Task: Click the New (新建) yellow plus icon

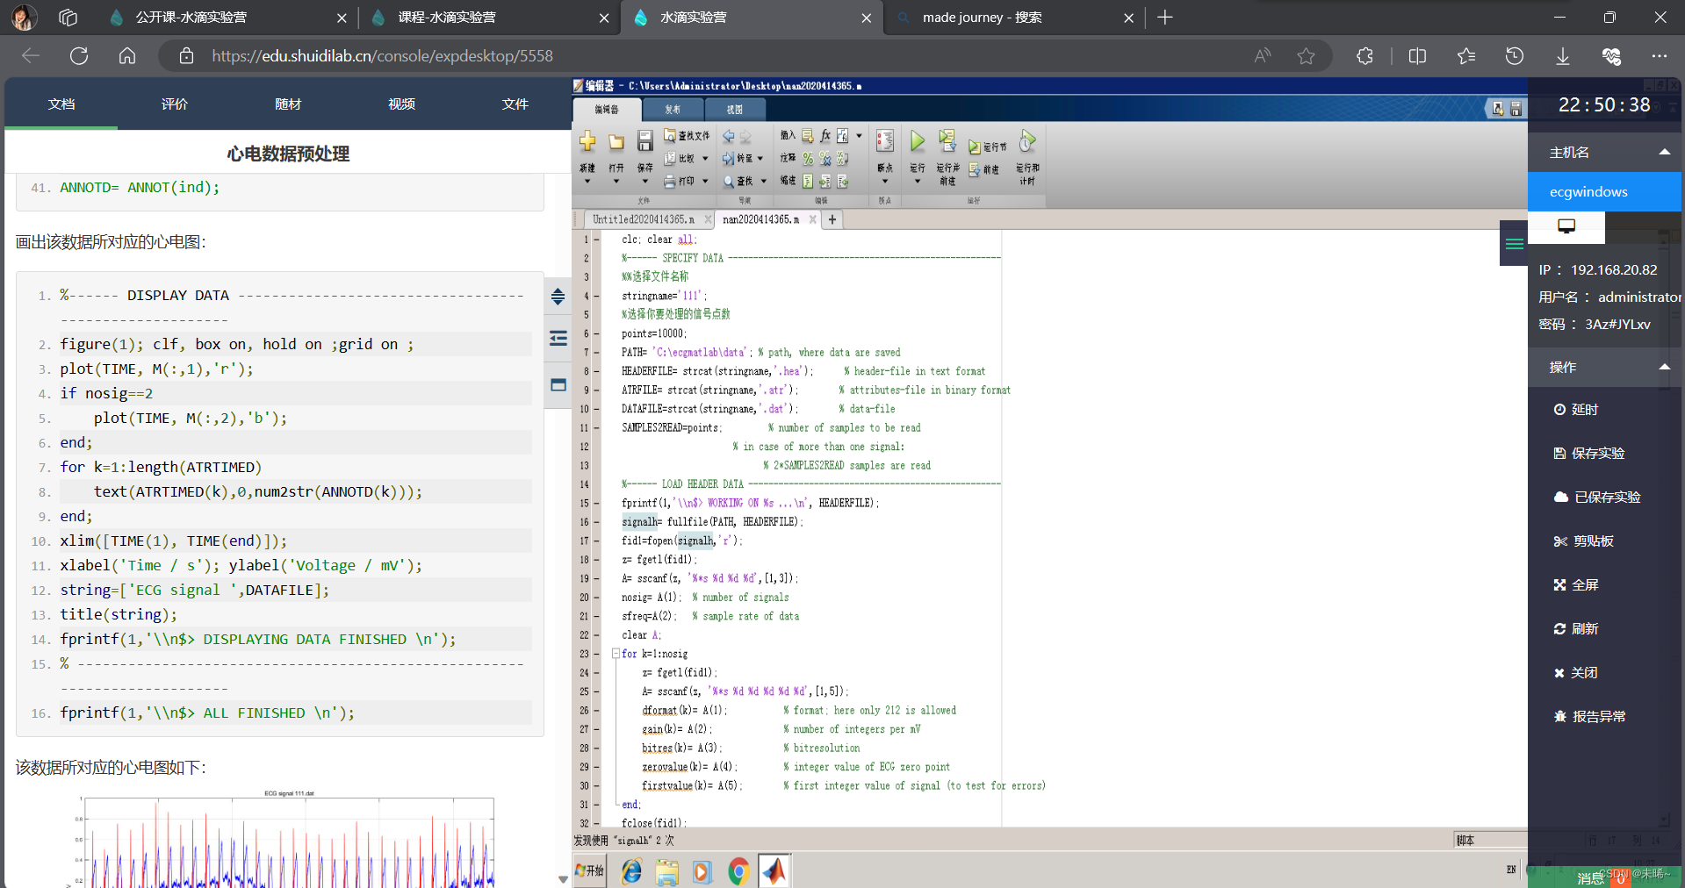Action: pyautogui.click(x=587, y=141)
